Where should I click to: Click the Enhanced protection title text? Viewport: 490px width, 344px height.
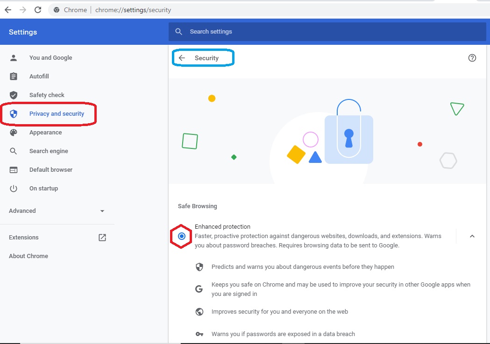pyautogui.click(x=222, y=227)
